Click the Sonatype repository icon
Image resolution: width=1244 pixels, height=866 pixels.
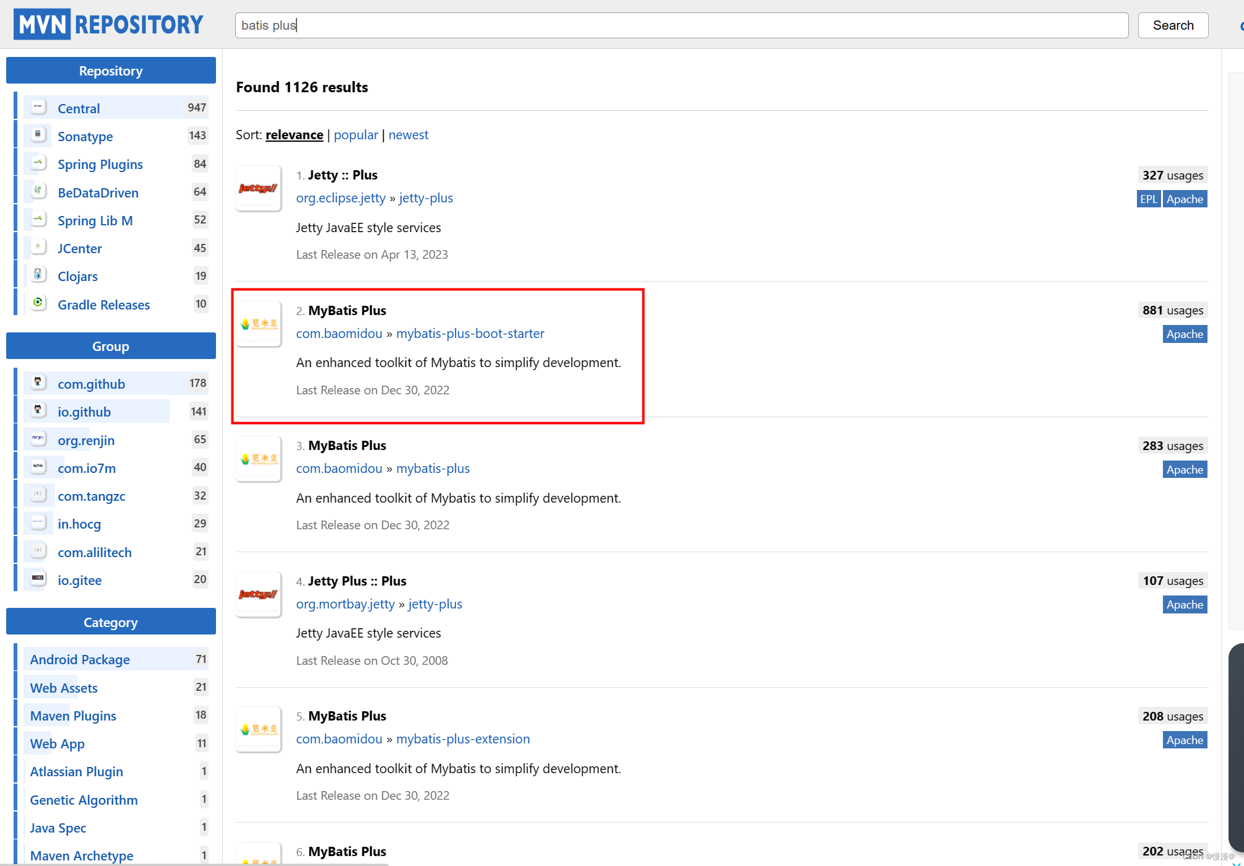coord(38,135)
